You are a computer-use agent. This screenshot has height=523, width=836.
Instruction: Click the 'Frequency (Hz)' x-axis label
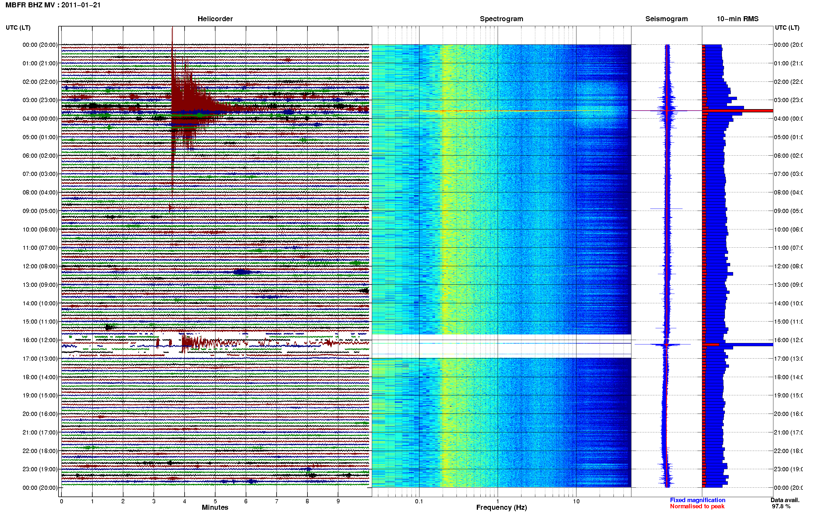click(x=501, y=507)
